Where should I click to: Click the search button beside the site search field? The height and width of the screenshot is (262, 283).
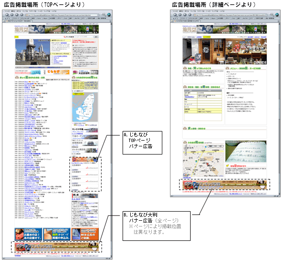click(x=96, y=36)
